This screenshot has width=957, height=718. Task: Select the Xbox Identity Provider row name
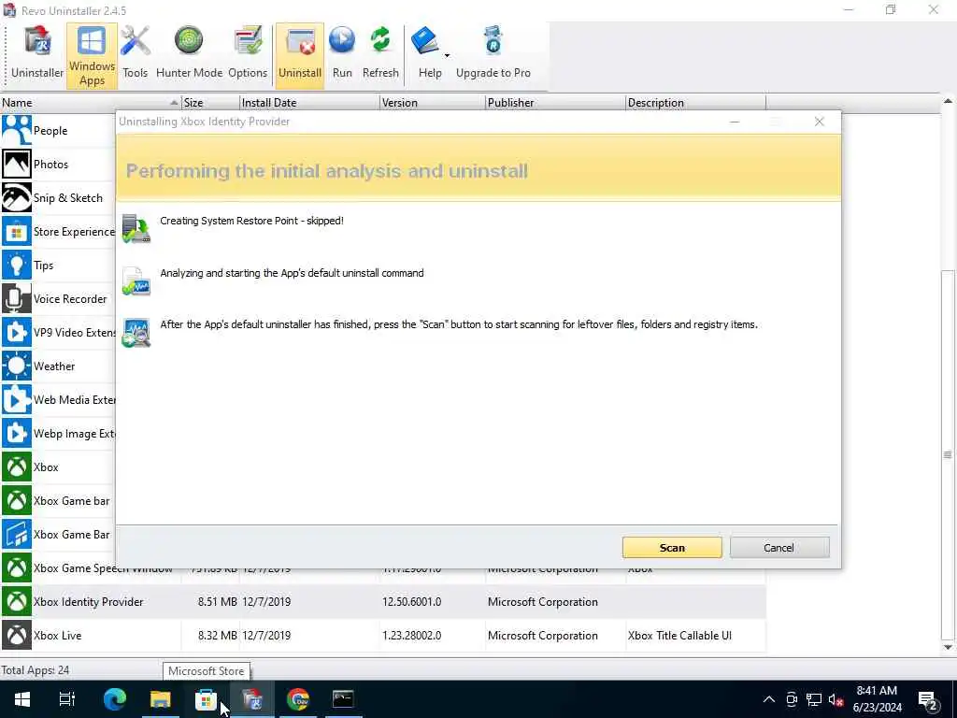click(x=89, y=601)
